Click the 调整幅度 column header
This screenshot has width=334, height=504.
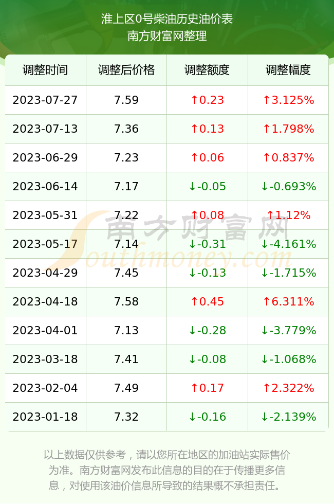(288, 70)
